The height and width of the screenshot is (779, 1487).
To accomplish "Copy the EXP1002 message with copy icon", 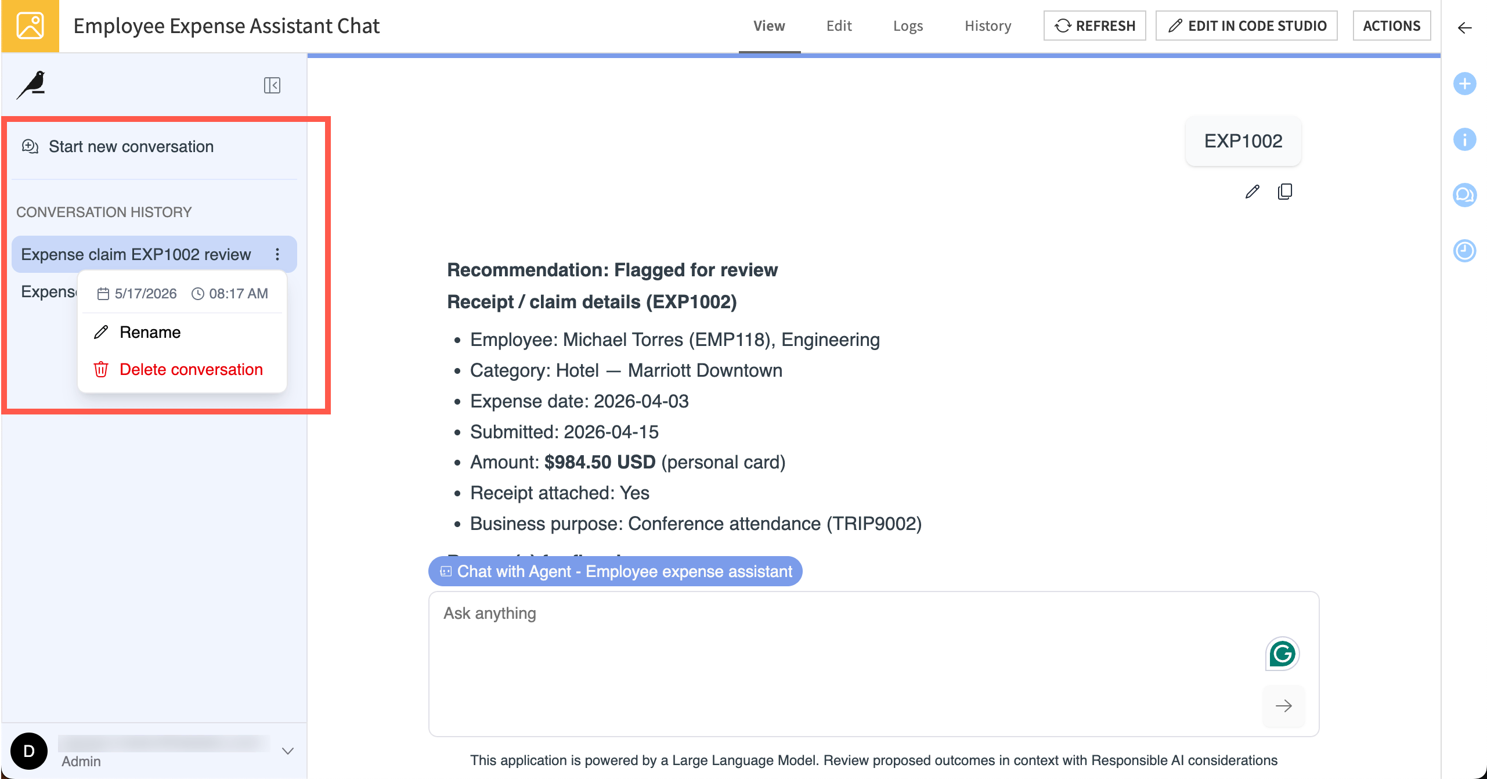I will click(x=1285, y=192).
